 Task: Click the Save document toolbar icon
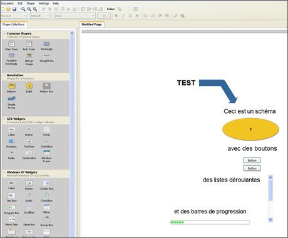14,9
